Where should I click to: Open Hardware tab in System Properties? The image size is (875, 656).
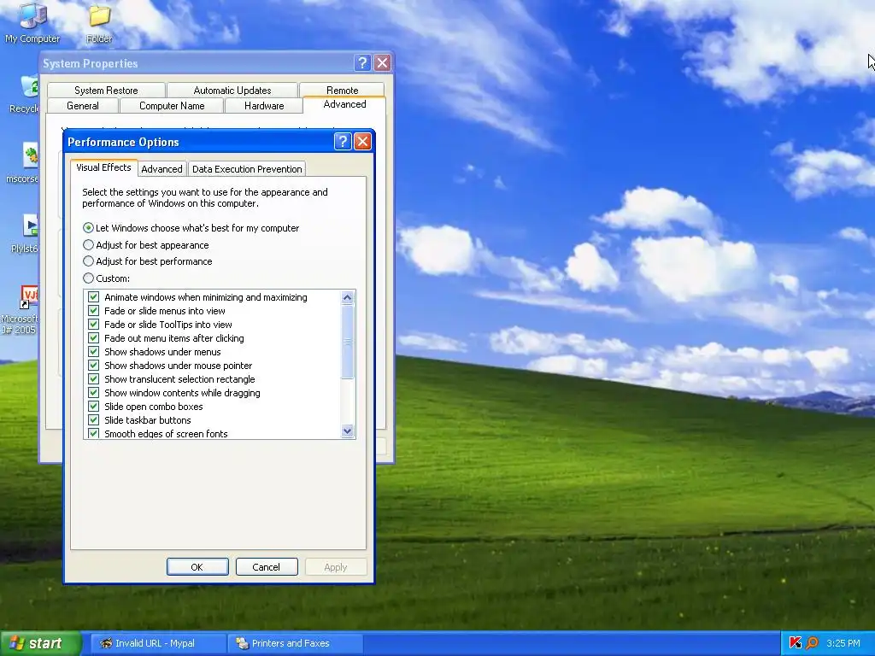click(x=264, y=105)
